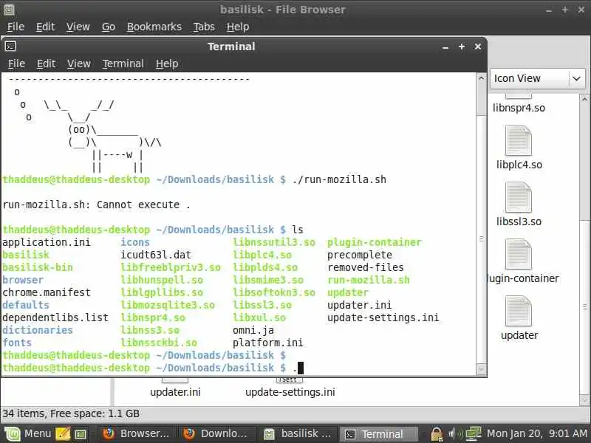The image size is (591, 443).
Task: Click the updater.ini file label in File Browser
Action: pos(175,392)
